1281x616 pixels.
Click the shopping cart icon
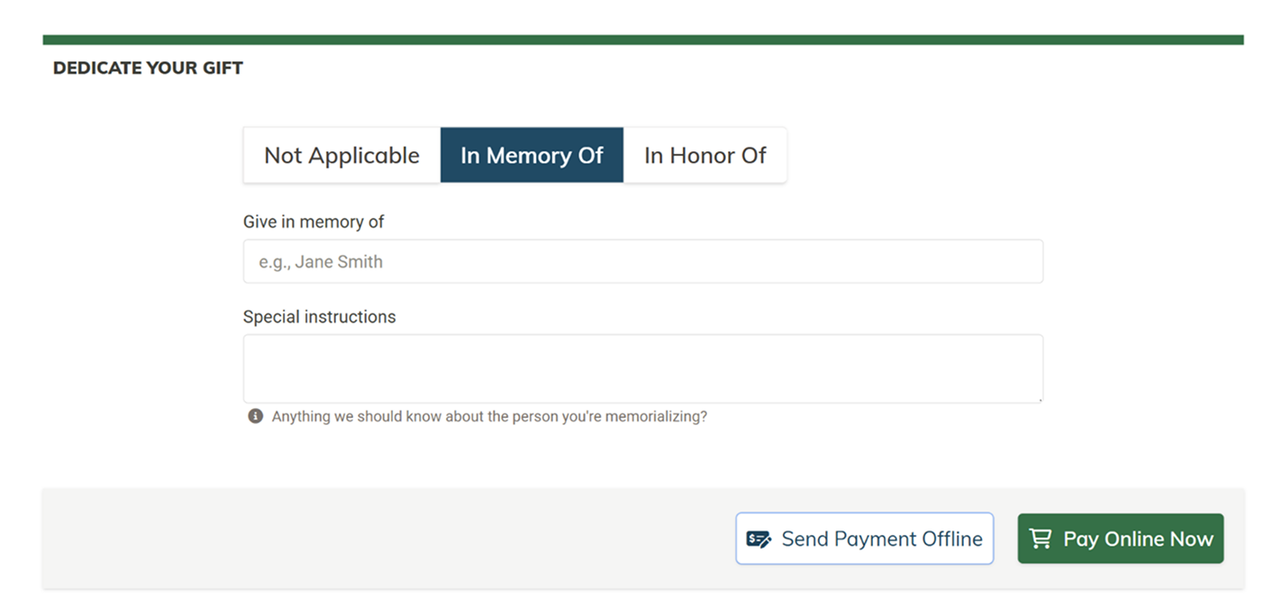coord(1040,539)
